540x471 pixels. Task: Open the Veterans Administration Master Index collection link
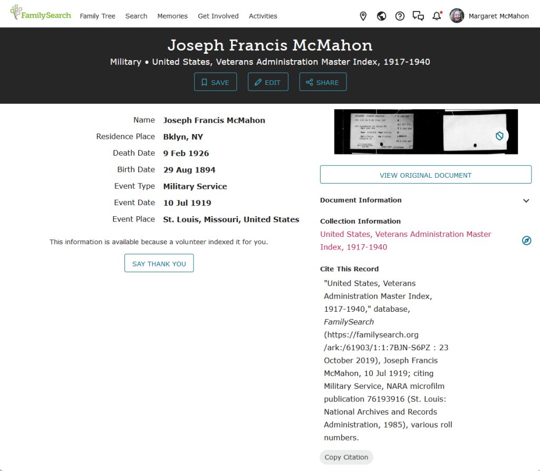click(x=406, y=241)
